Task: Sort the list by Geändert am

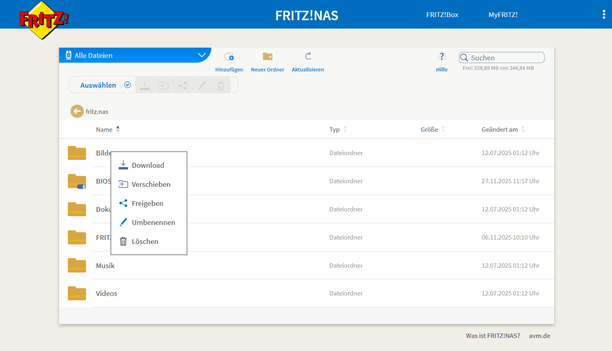Action: coord(503,129)
